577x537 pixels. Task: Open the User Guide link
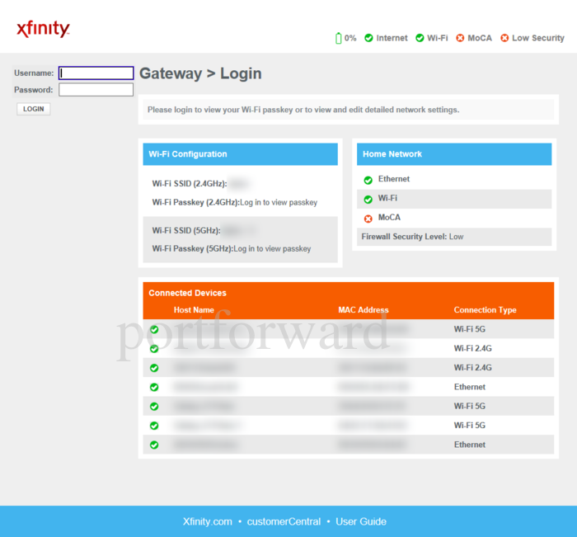point(360,521)
